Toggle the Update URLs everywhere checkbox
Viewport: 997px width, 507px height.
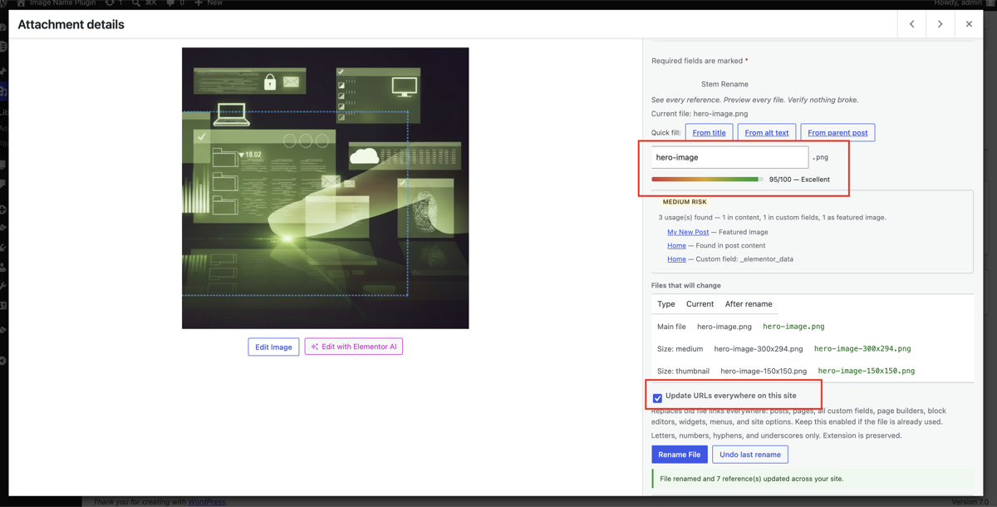point(657,397)
